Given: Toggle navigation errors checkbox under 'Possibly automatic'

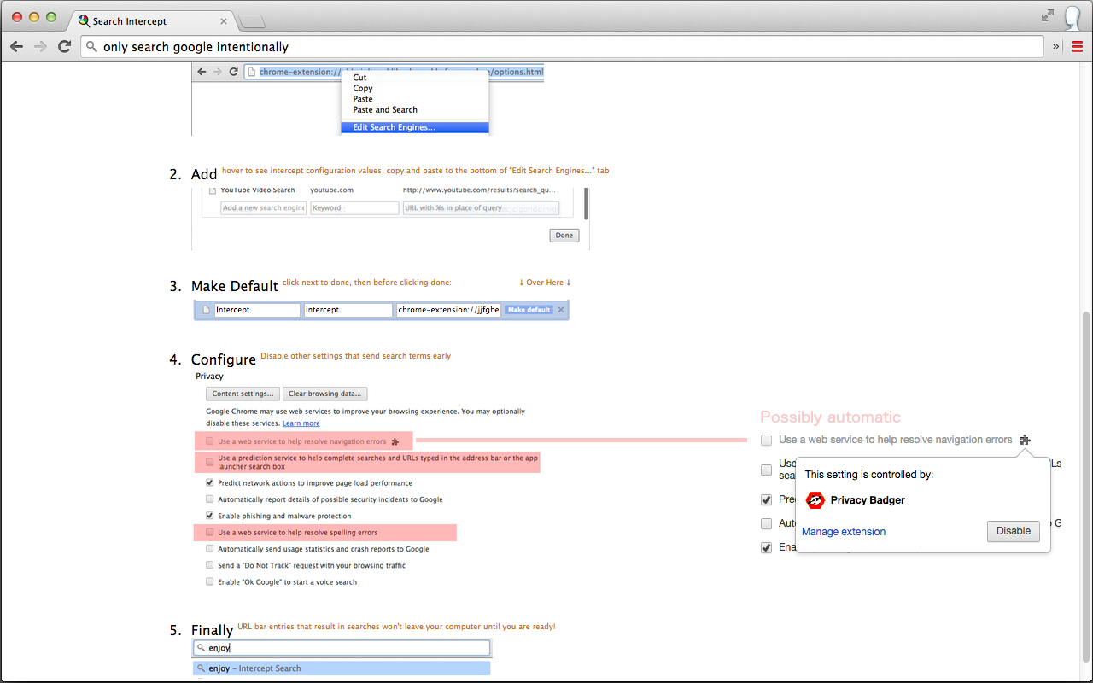Looking at the screenshot, I should (767, 440).
